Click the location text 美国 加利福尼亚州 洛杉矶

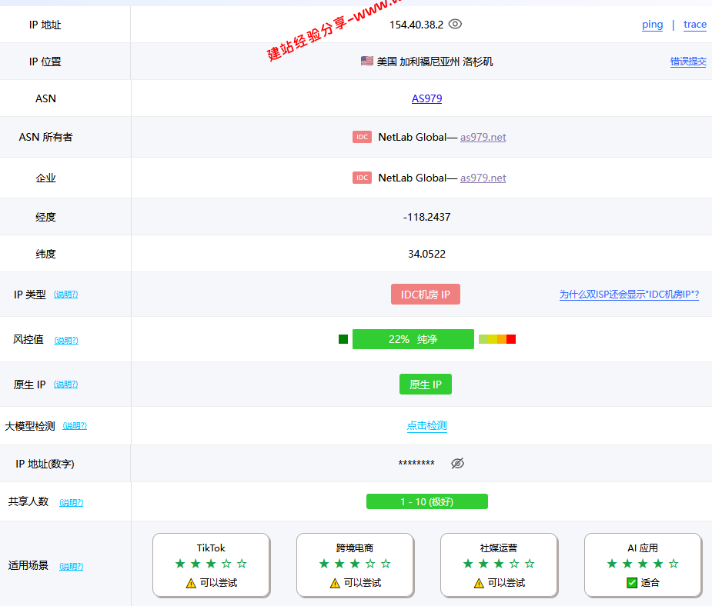[x=435, y=62]
